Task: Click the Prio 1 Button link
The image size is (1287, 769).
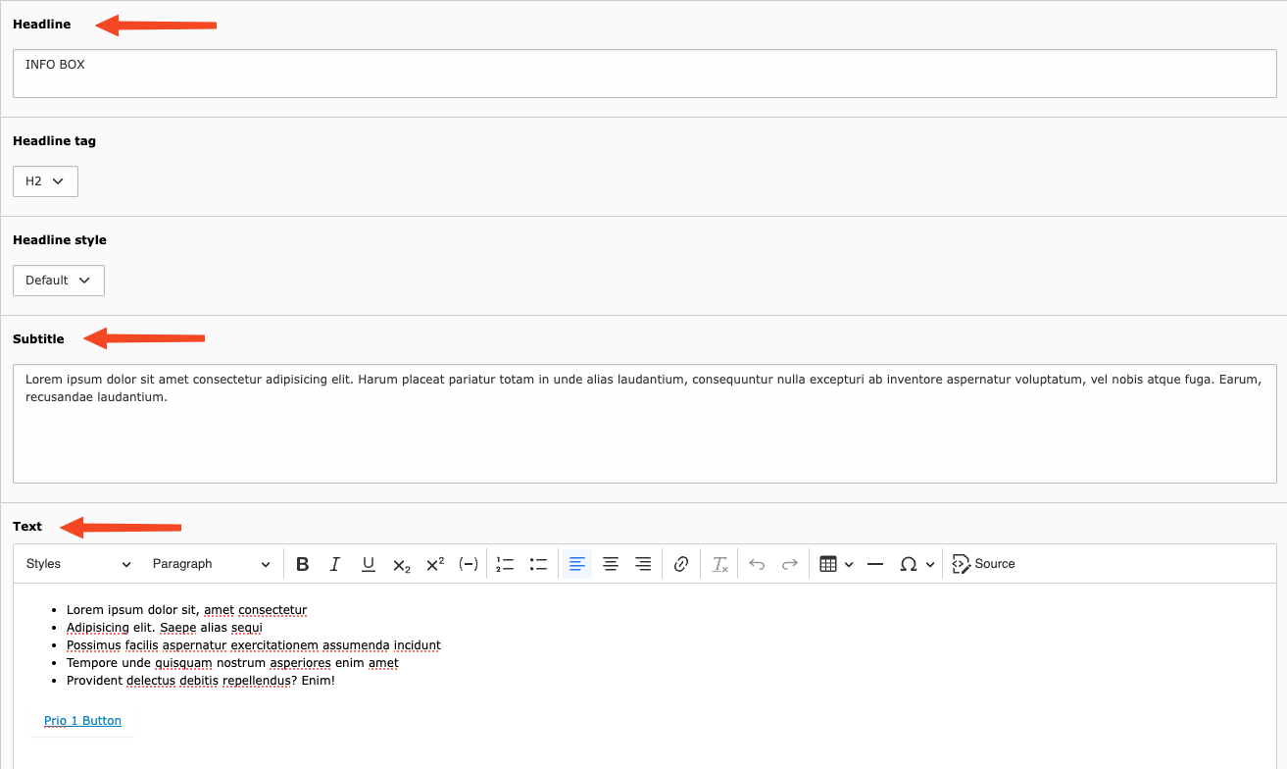Action: pyautogui.click(x=82, y=721)
